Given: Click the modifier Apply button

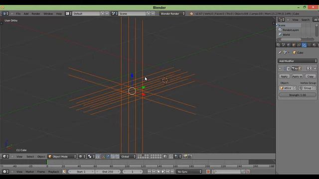Looking at the screenshot, I should coord(284,77).
